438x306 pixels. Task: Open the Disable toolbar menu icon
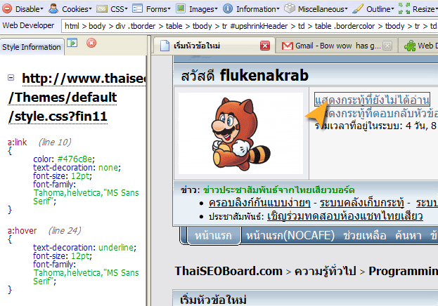[x=7, y=8]
